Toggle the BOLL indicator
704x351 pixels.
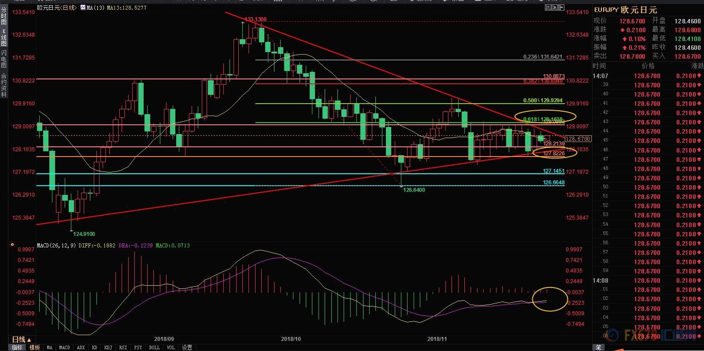point(154,347)
